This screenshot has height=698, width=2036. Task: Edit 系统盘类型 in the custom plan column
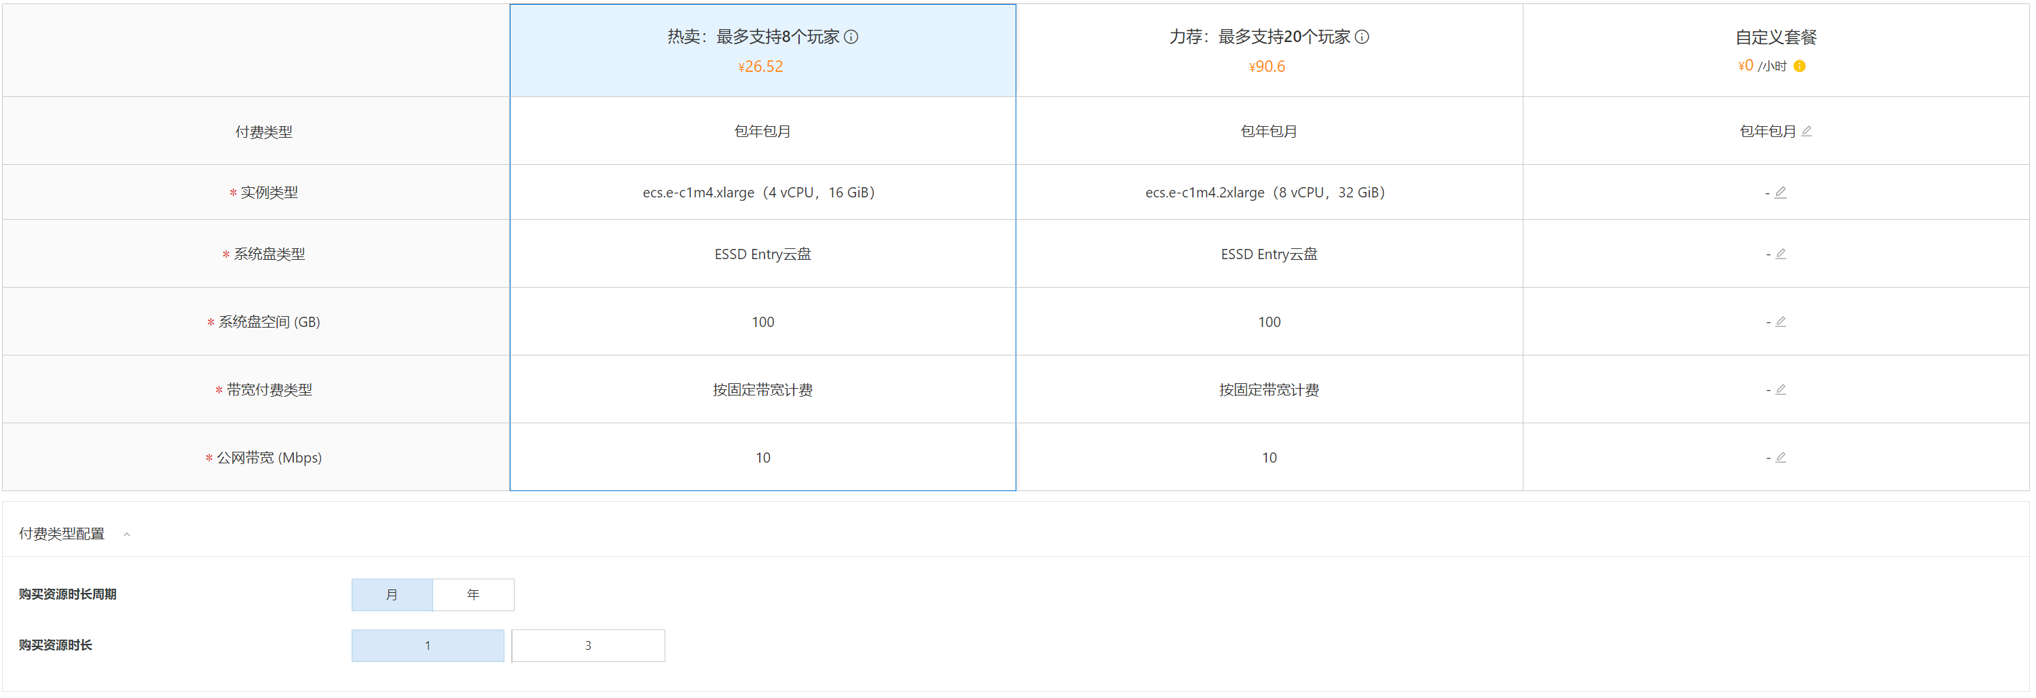(x=1780, y=254)
